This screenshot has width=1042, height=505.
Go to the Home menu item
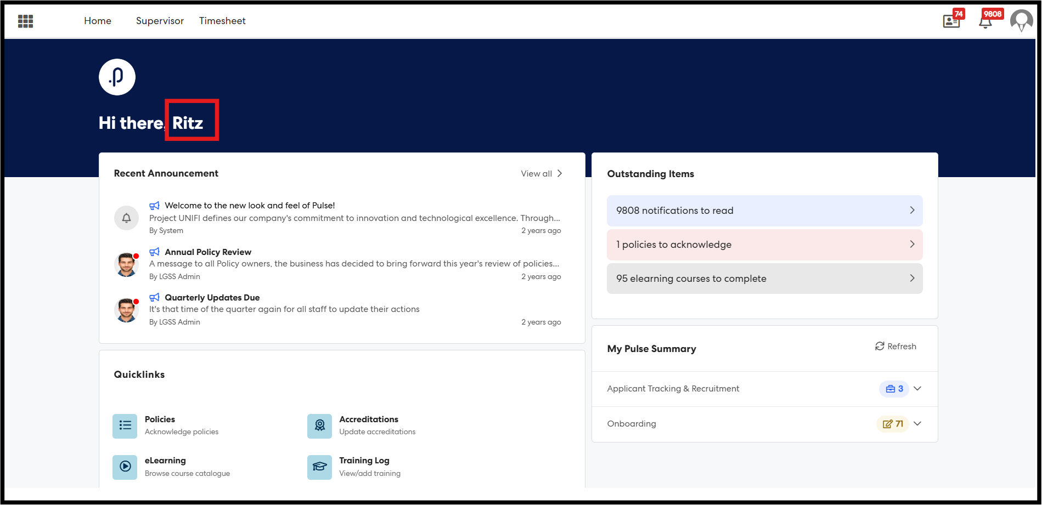tap(98, 21)
